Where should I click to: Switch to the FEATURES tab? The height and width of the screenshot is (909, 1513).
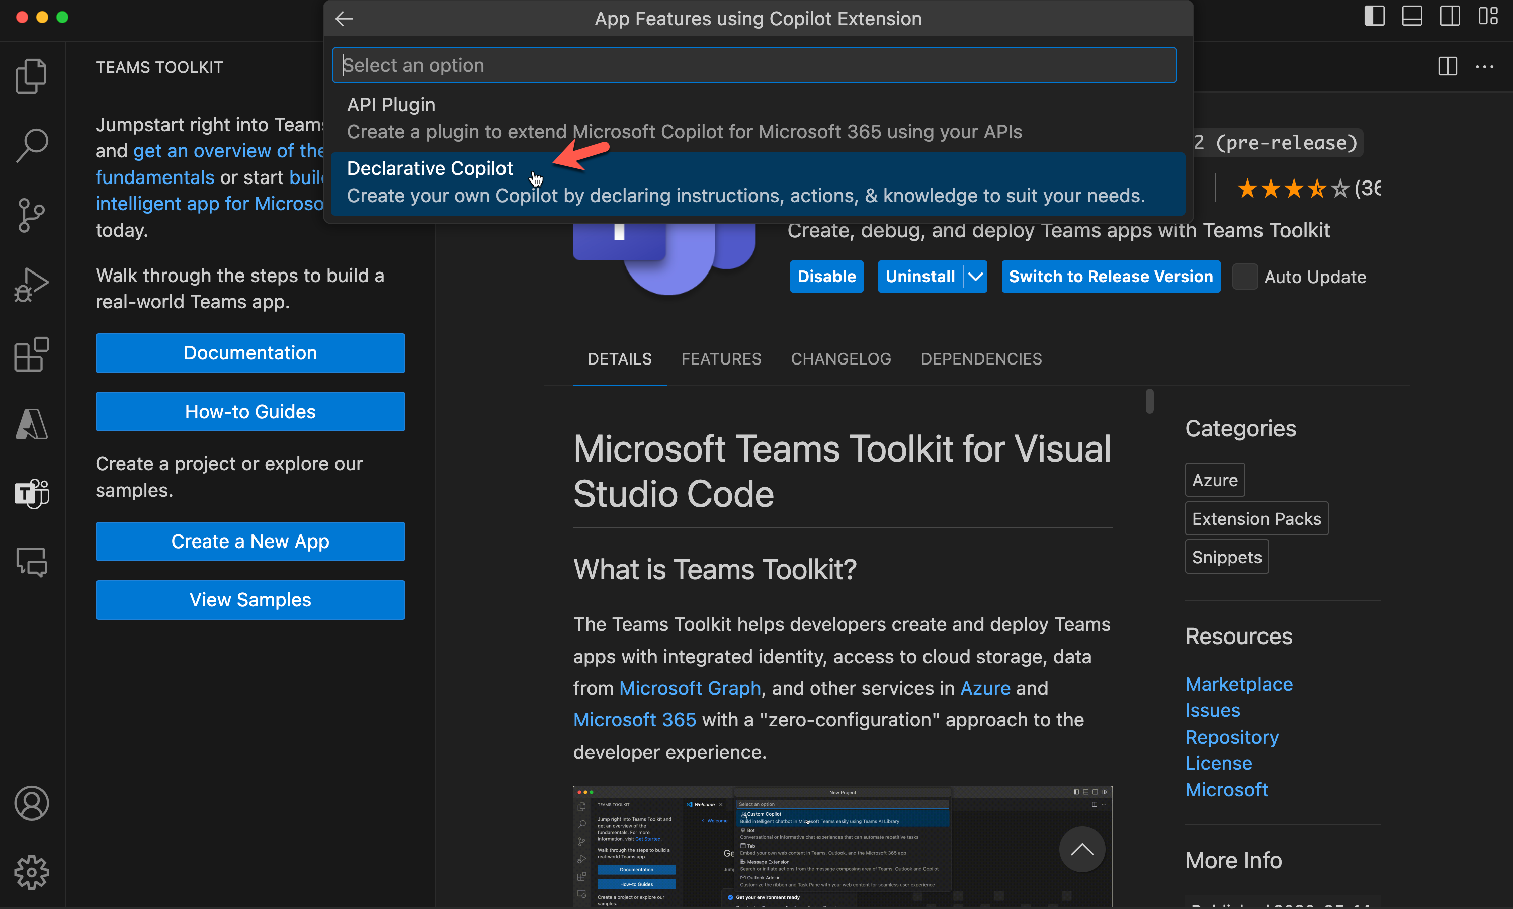[721, 358]
